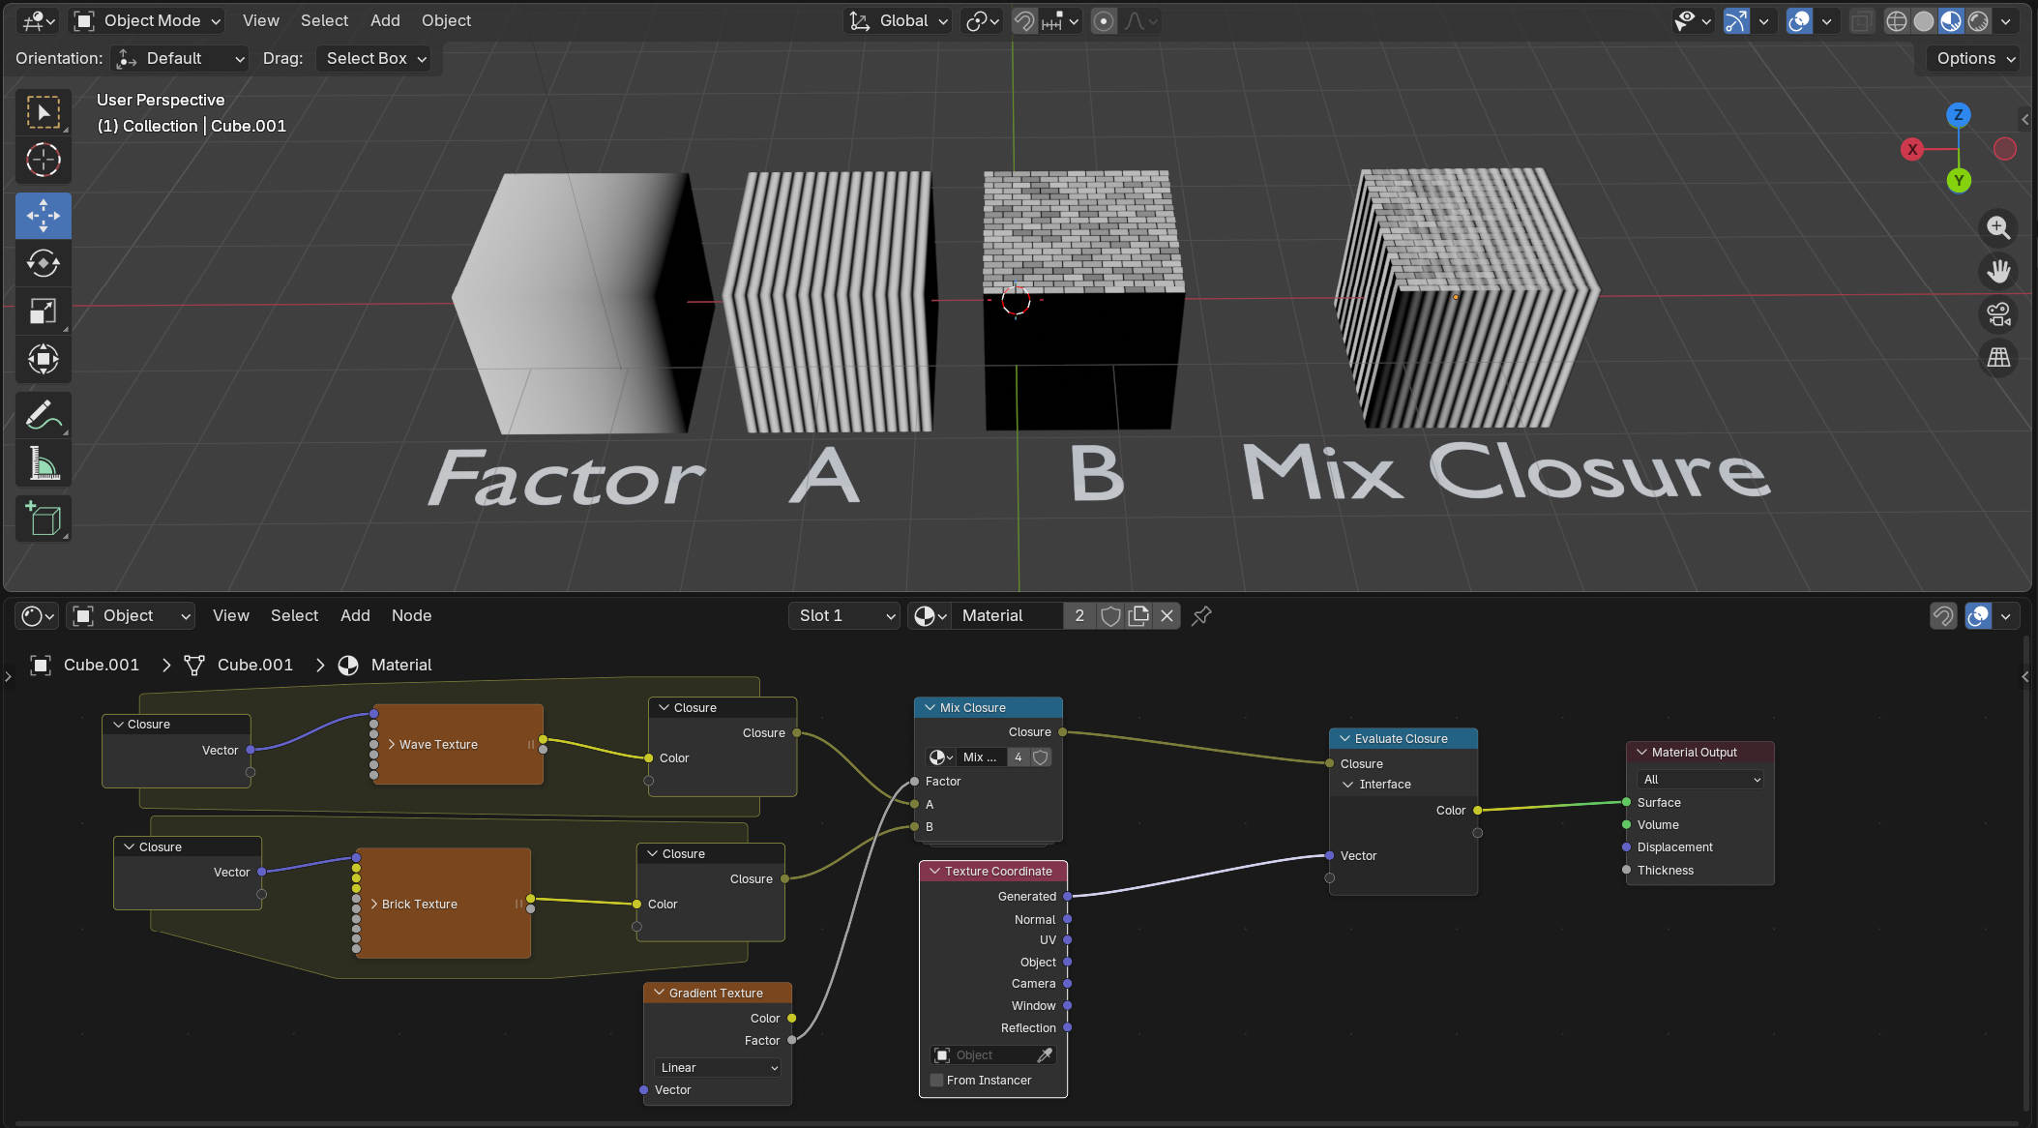The width and height of the screenshot is (2038, 1128).
Task: Toggle viewport gizmos display
Action: tap(1737, 21)
